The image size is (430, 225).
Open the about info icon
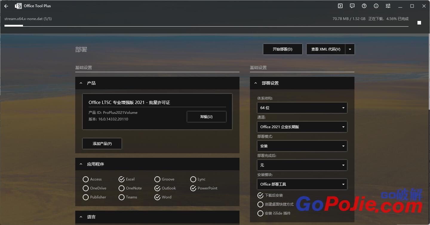coord(376,6)
